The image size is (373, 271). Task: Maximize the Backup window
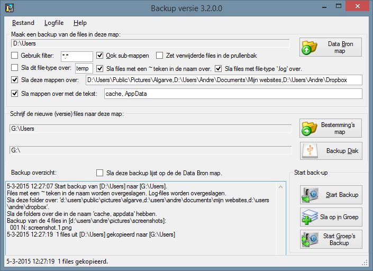click(339, 6)
